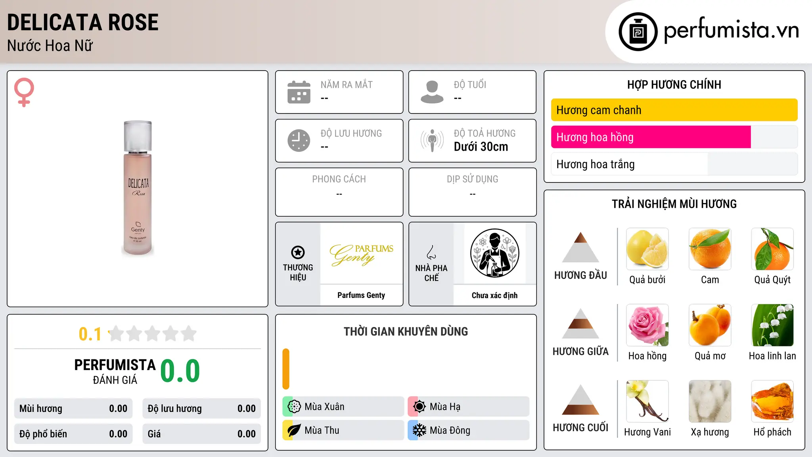Click the Hương giữa middle-note pyramid icon
The image size is (812, 457).
point(580,323)
